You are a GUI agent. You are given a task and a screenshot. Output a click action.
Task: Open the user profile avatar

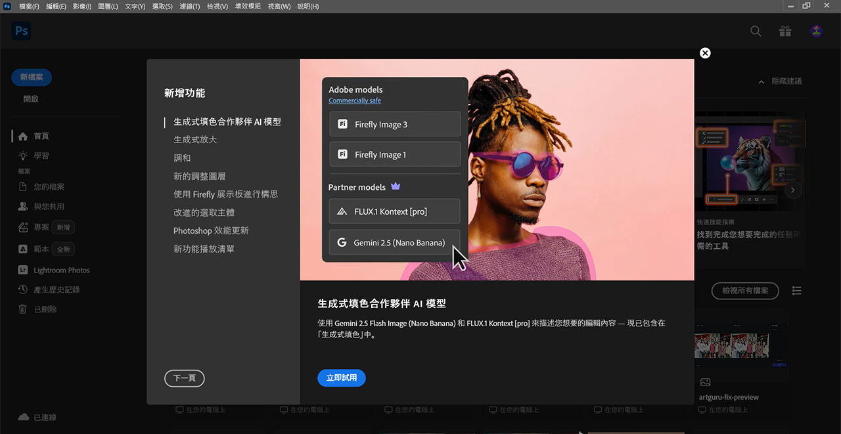click(816, 31)
